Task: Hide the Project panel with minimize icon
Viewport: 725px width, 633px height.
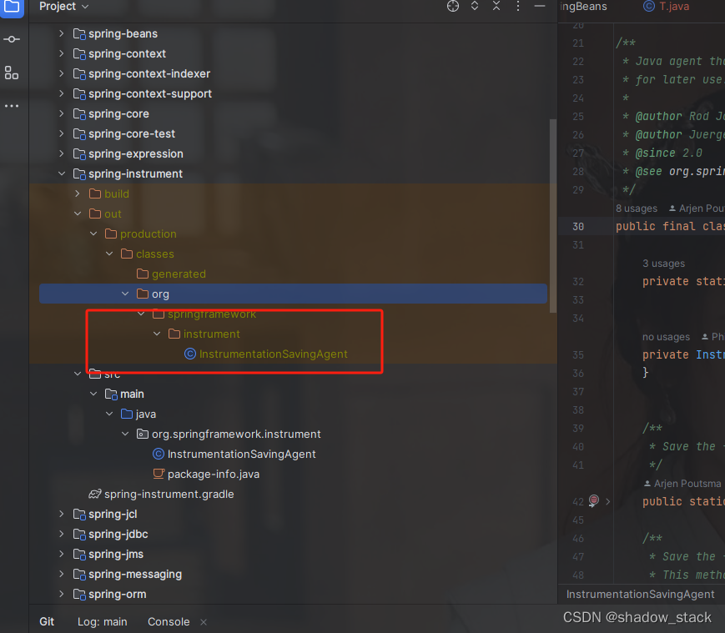Action: [540, 6]
